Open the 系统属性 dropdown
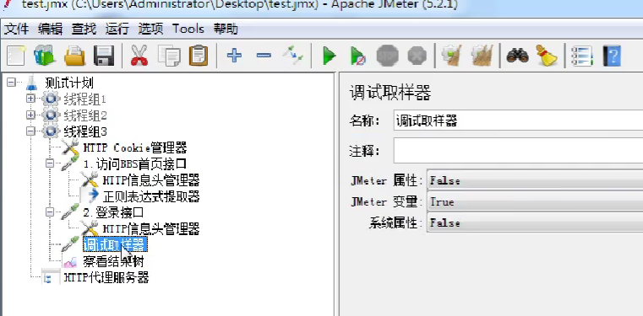Screen dimensions: 643x316 [535, 222]
